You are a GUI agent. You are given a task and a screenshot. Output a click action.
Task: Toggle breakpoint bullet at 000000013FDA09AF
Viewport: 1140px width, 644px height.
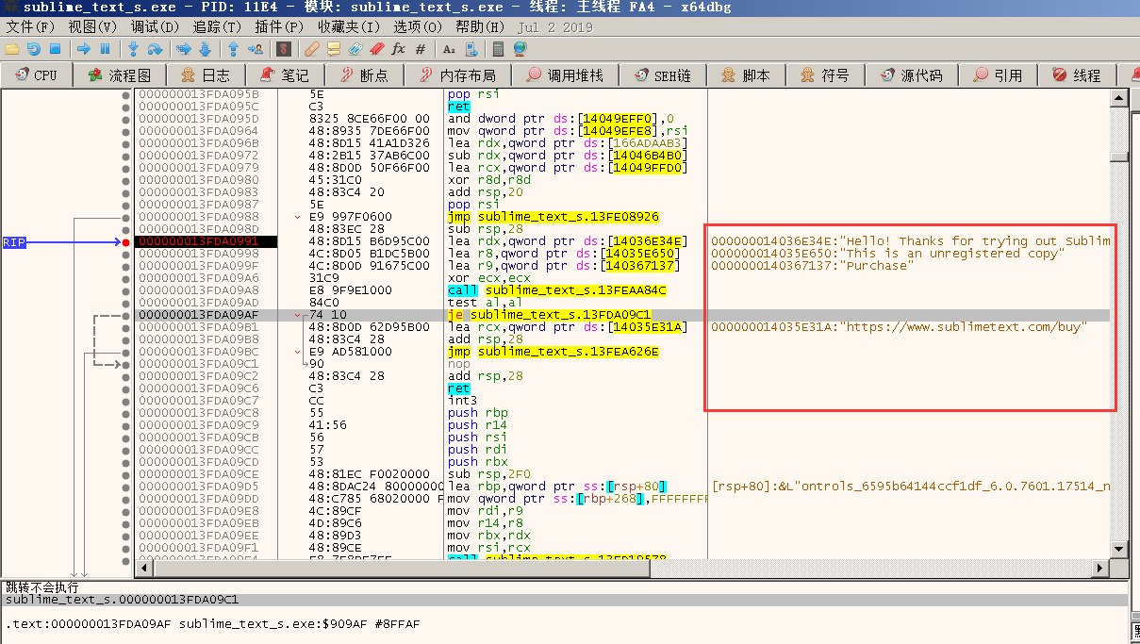tap(126, 315)
